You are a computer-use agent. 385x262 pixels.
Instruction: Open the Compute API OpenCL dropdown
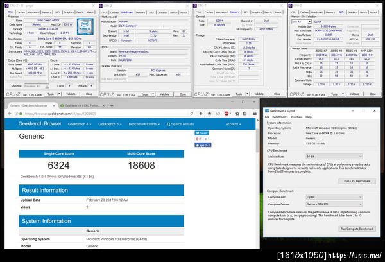(x=334, y=197)
